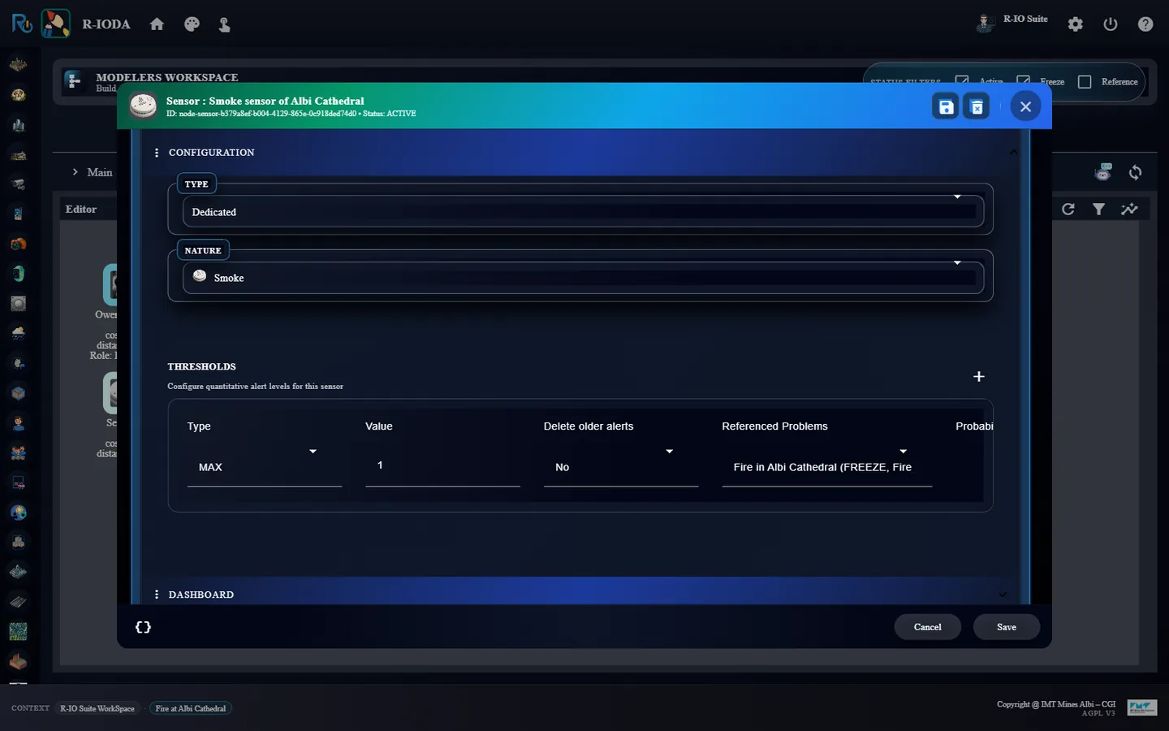The height and width of the screenshot is (731, 1169).
Task: Click the Save button at dialog bottom
Action: click(1007, 627)
